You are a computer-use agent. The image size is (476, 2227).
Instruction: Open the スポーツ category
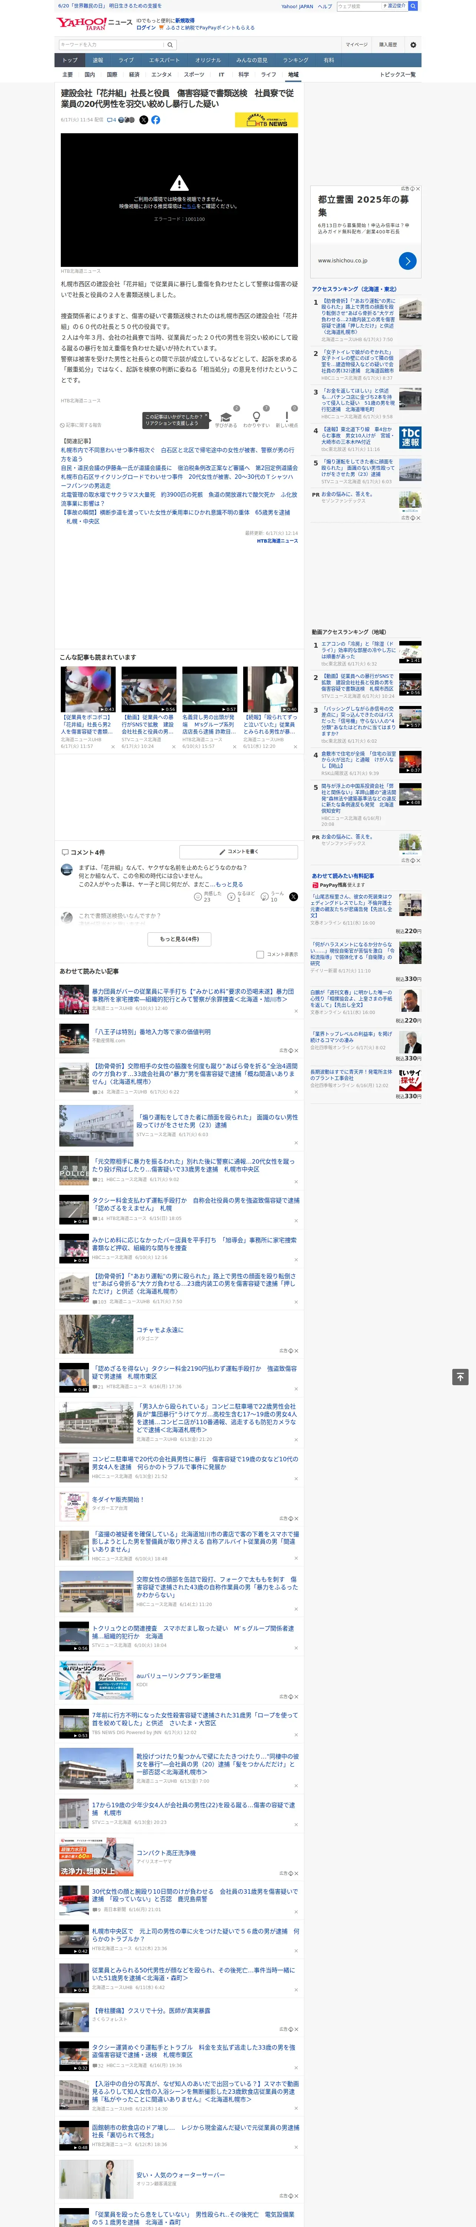pos(194,74)
